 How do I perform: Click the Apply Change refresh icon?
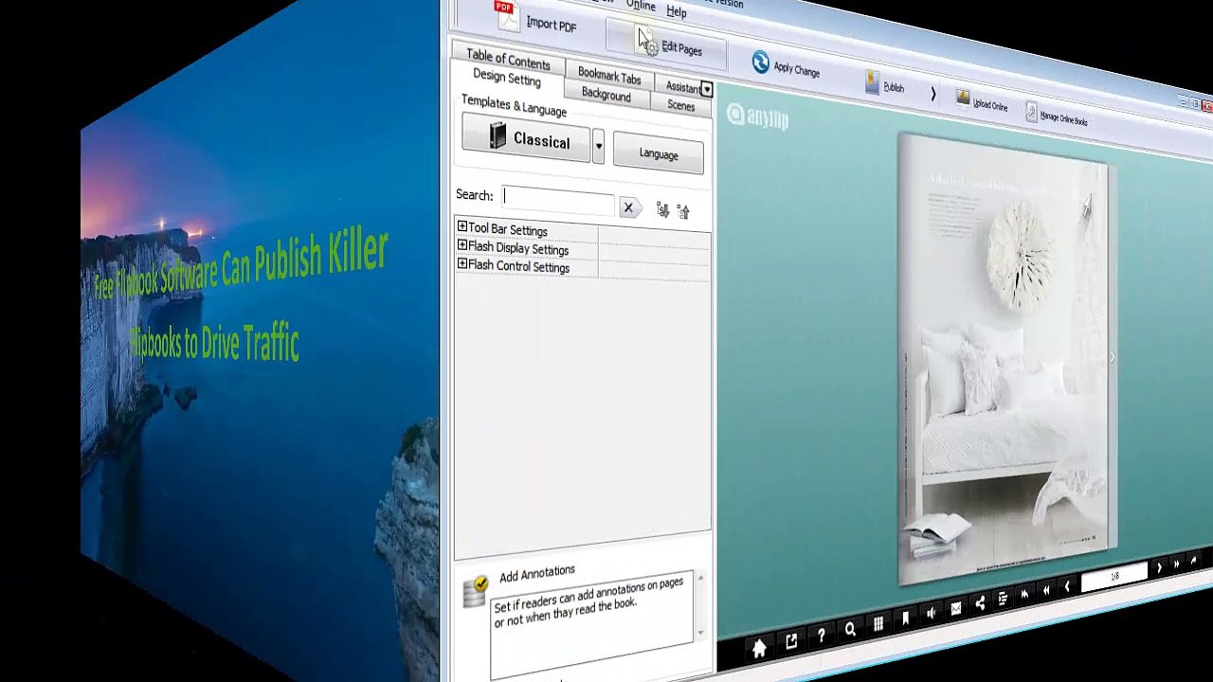[760, 63]
